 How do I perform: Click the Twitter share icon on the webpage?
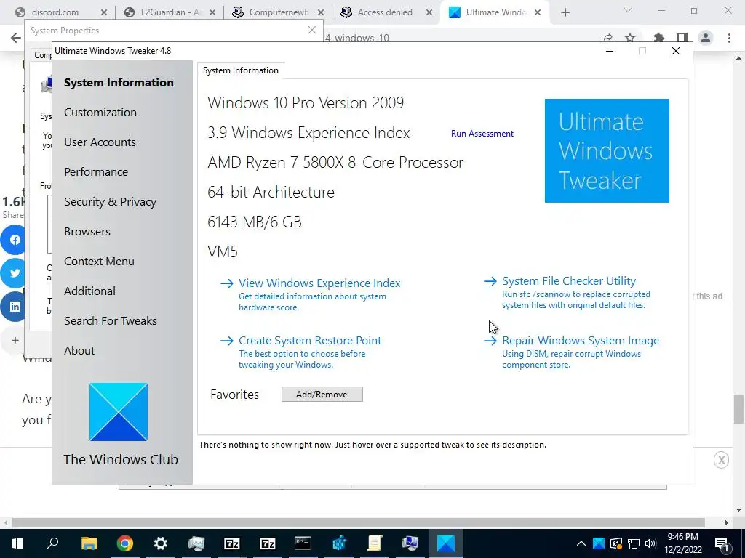click(x=13, y=273)
